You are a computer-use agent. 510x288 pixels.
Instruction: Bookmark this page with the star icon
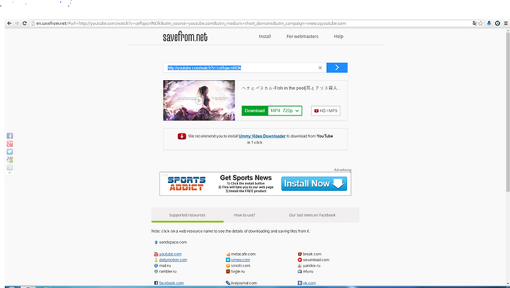[x=480, y=23]
